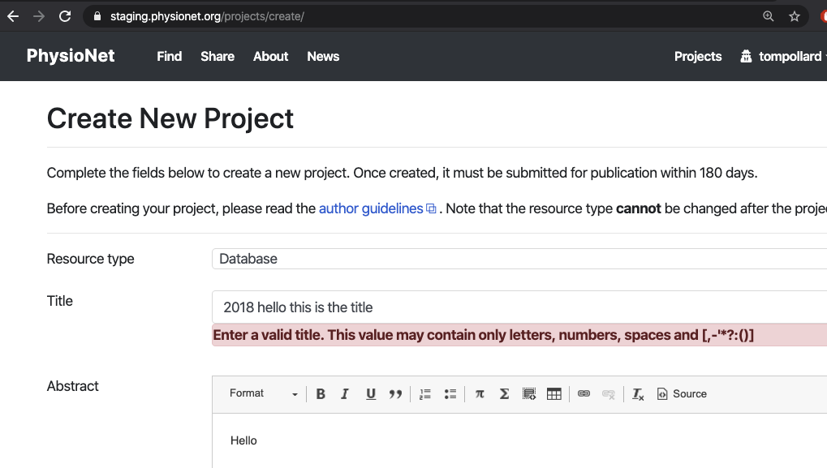This screenshot has width=827, height=468.
Task: Click the Title input field
Action: coord(519,307)
